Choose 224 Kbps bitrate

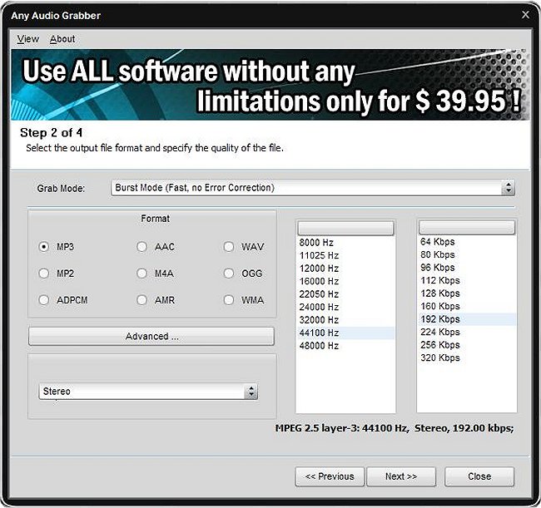[x=468, y=333]
